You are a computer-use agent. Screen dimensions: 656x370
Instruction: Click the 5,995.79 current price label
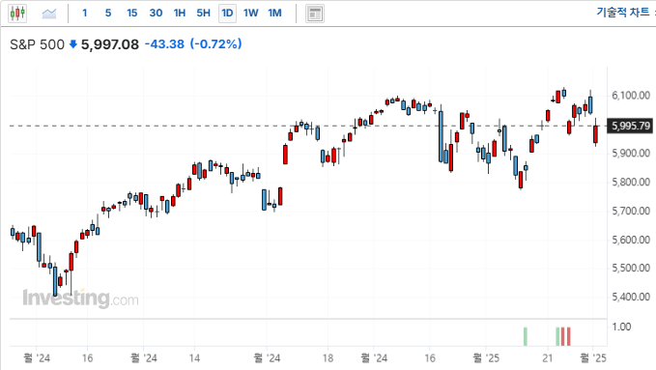631,126
